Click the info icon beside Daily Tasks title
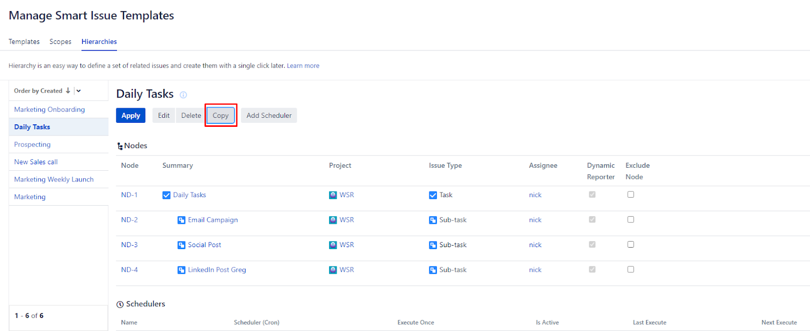This screenshot has height=331, width=810. coord(183,95)
